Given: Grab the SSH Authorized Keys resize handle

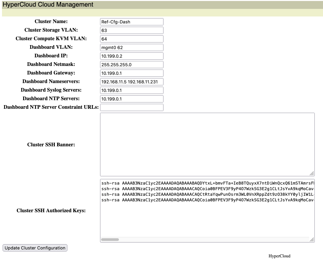Looking at the screenshot, I should click(x=312, y=240).
